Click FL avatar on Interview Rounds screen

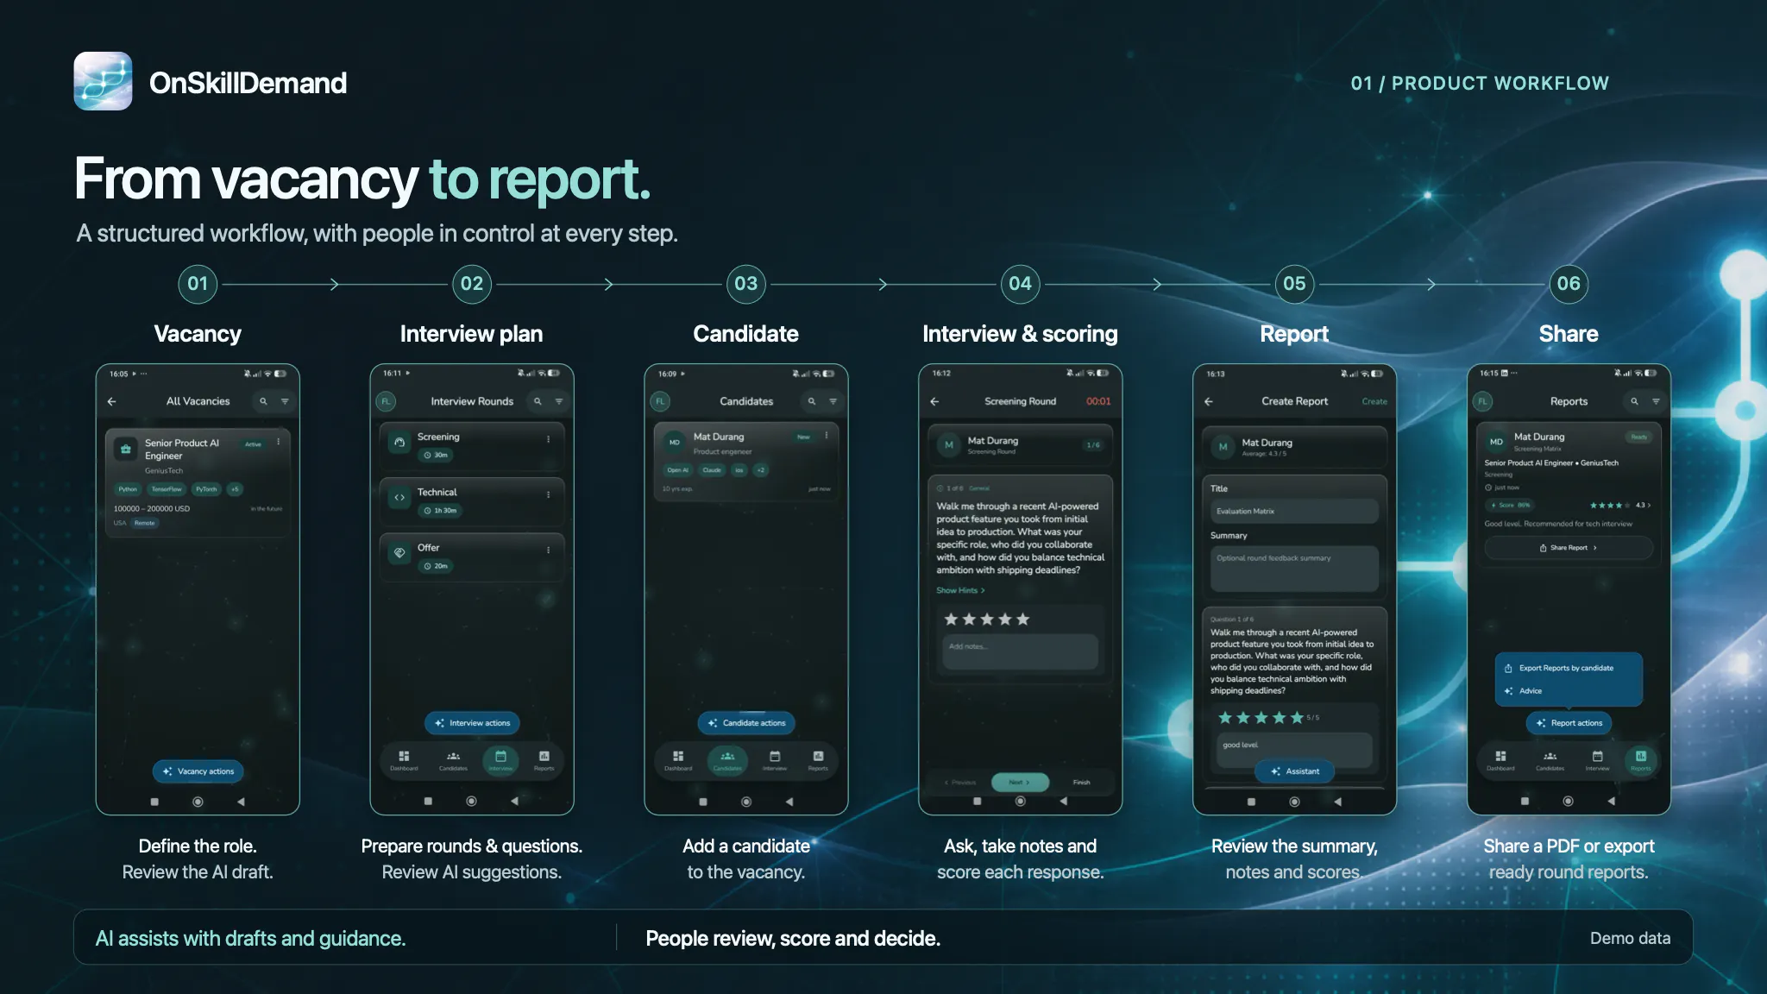click(386, 401)
